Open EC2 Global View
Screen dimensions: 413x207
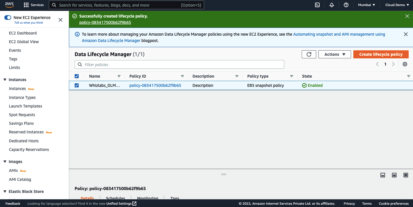pos(24,42)
